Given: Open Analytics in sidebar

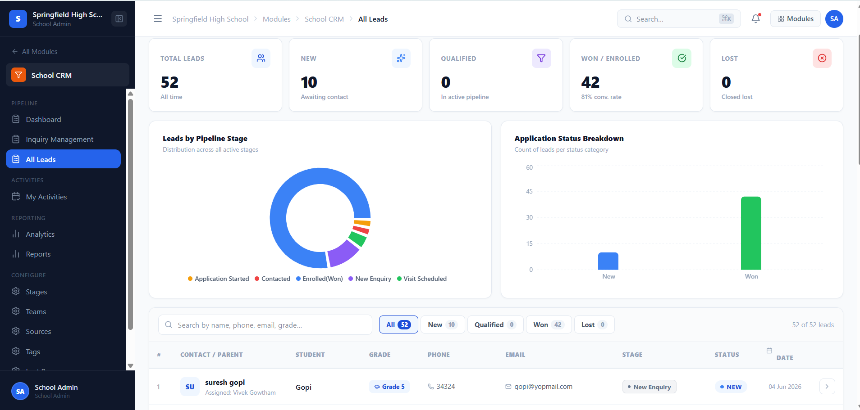Looking at the screenshot, I should [63, 234].
